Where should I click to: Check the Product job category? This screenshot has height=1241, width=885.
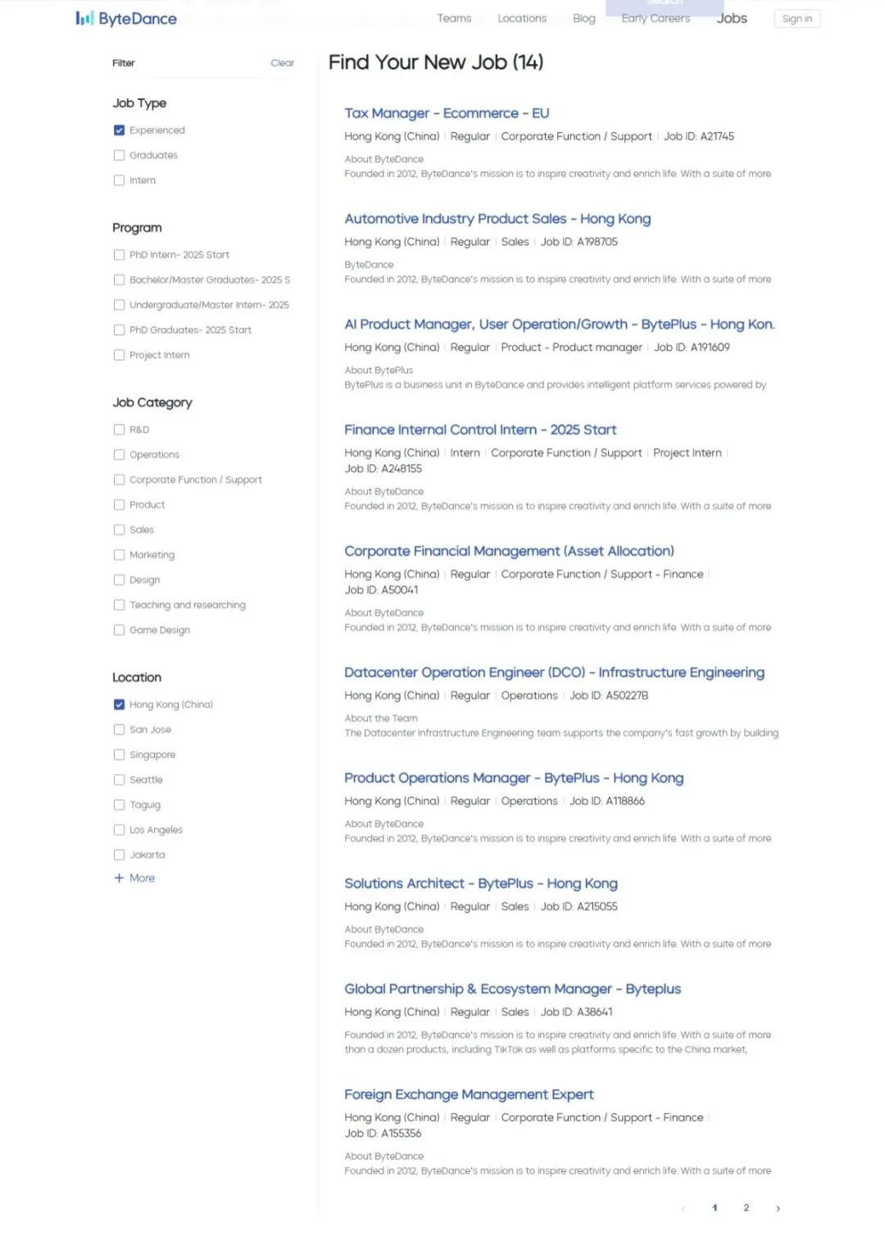point(119,505)
